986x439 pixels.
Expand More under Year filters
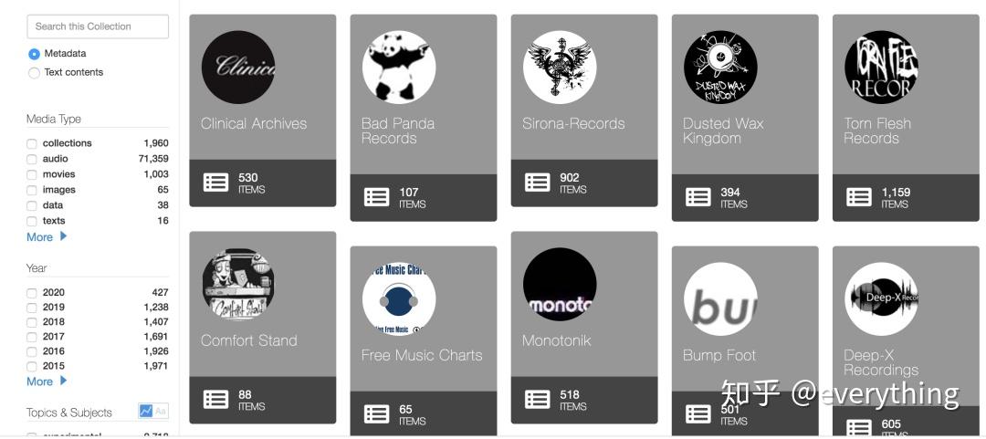point(47,382)
